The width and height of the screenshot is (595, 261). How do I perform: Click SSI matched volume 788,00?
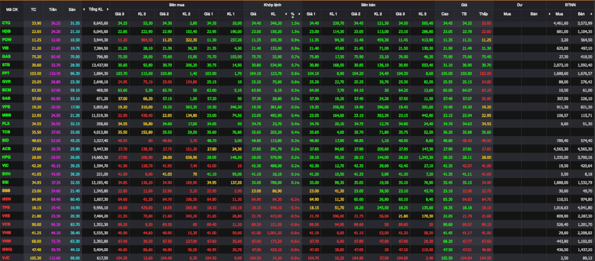[x=275, y=182]
